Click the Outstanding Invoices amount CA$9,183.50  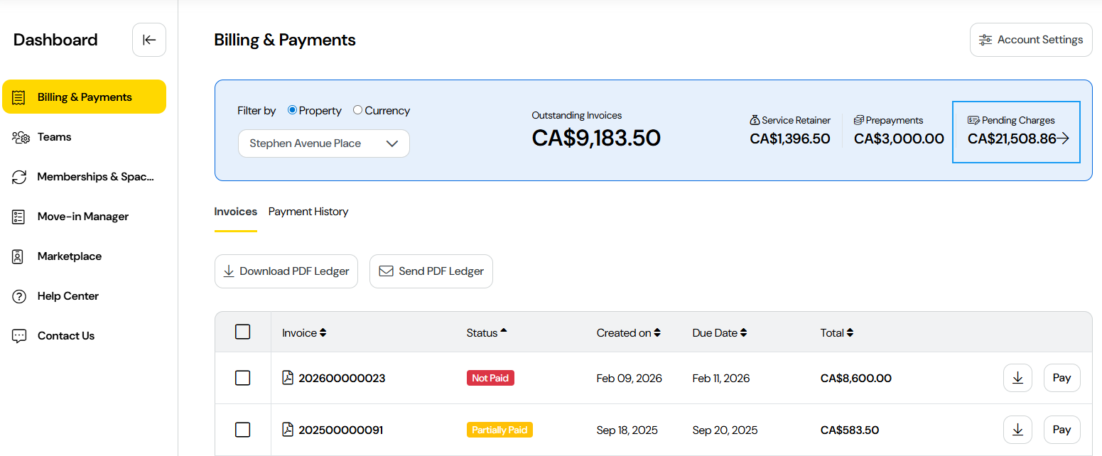pyautogui.click(x=596, y=138)
